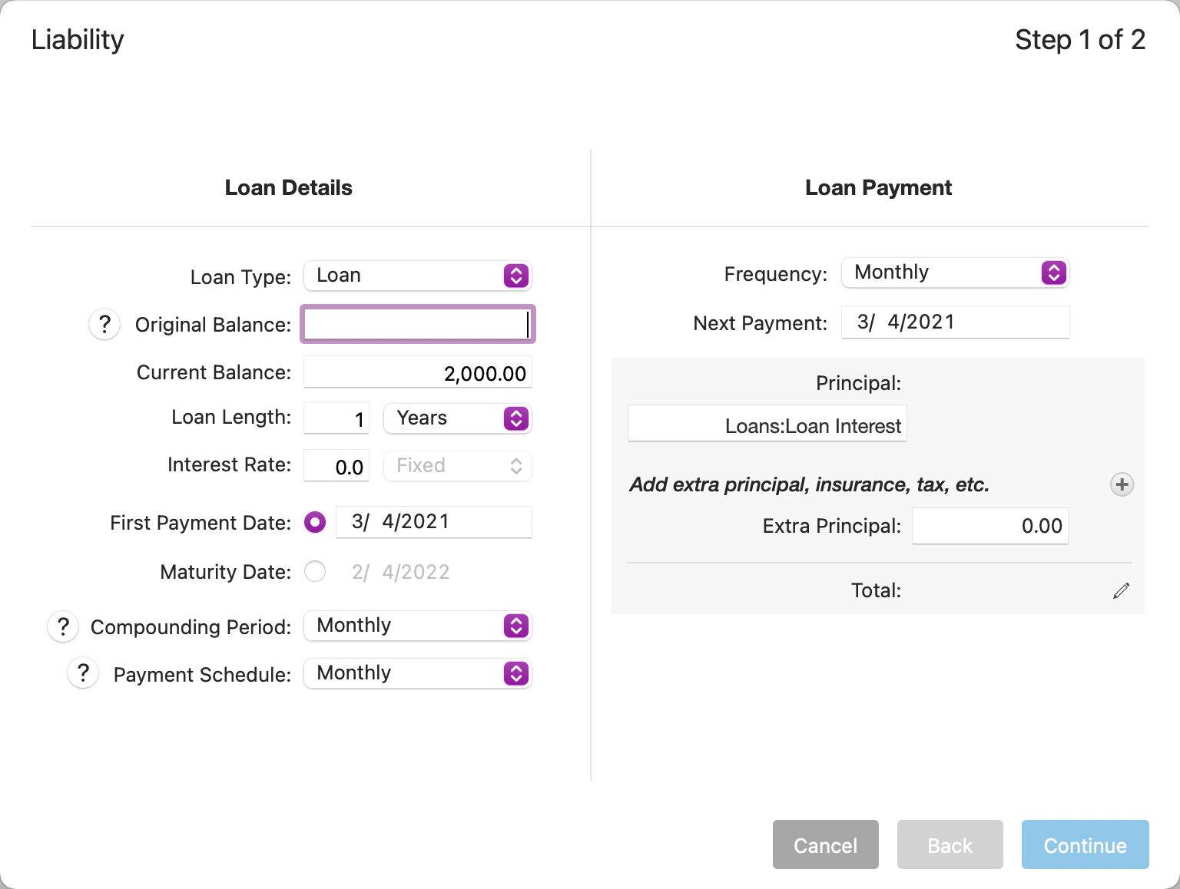Click the help icon beside Payment Schedule
Screen dimensions: 1180x889
pyautogui.click(x=83, y=673)
